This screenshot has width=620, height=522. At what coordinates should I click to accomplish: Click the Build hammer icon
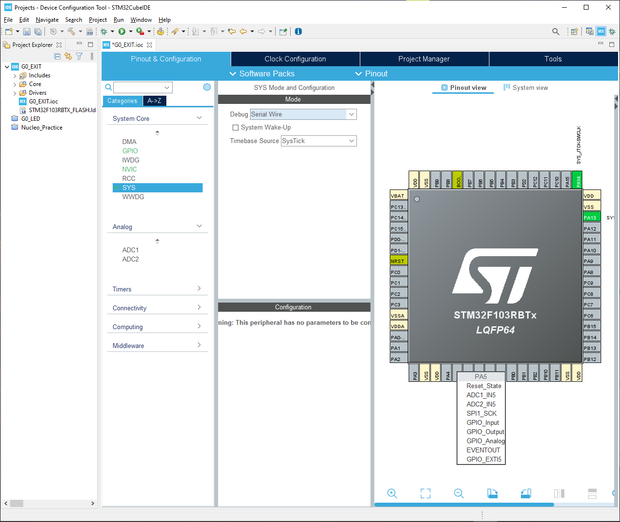pos(71,31)
